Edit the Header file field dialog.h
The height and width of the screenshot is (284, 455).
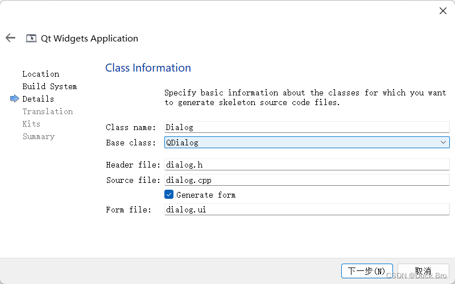307,165
